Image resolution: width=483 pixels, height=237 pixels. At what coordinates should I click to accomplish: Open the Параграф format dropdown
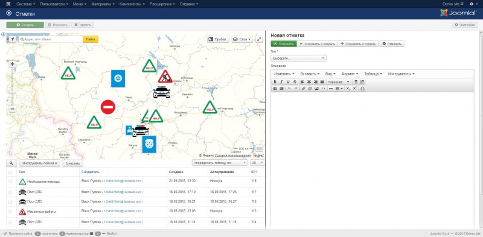click(338, 82)
